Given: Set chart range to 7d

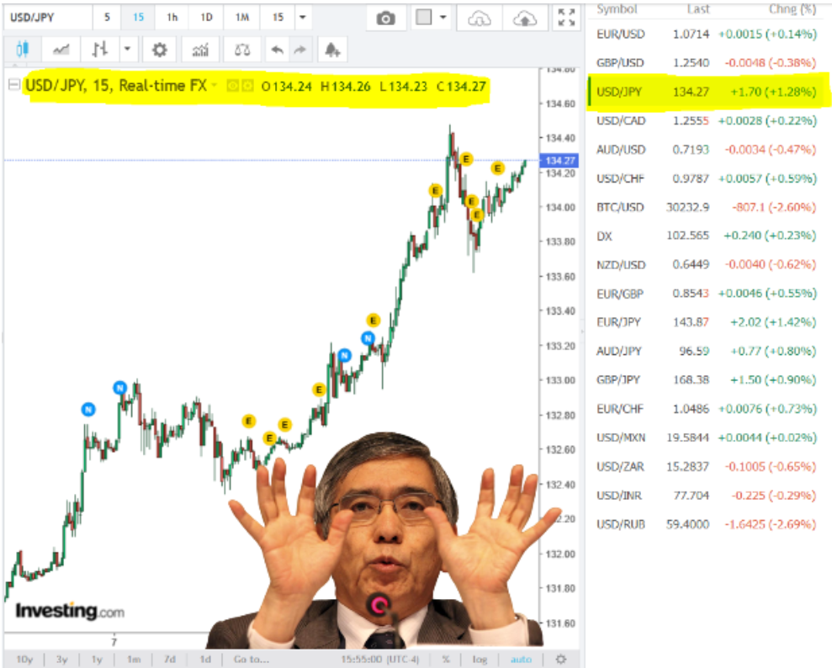Looking at the screenshot, I should pyautogui.click(x=170, y=659).
